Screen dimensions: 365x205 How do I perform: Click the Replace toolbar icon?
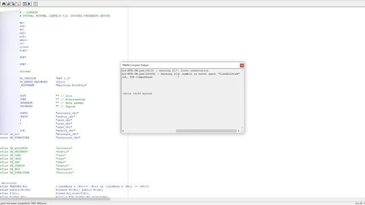[x=13, y=4]
